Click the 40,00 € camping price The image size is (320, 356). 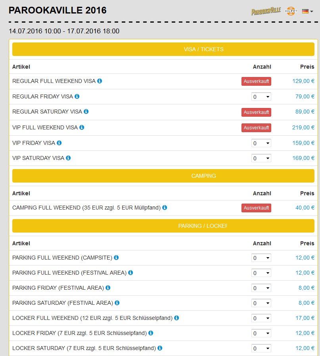click(305, 208)
